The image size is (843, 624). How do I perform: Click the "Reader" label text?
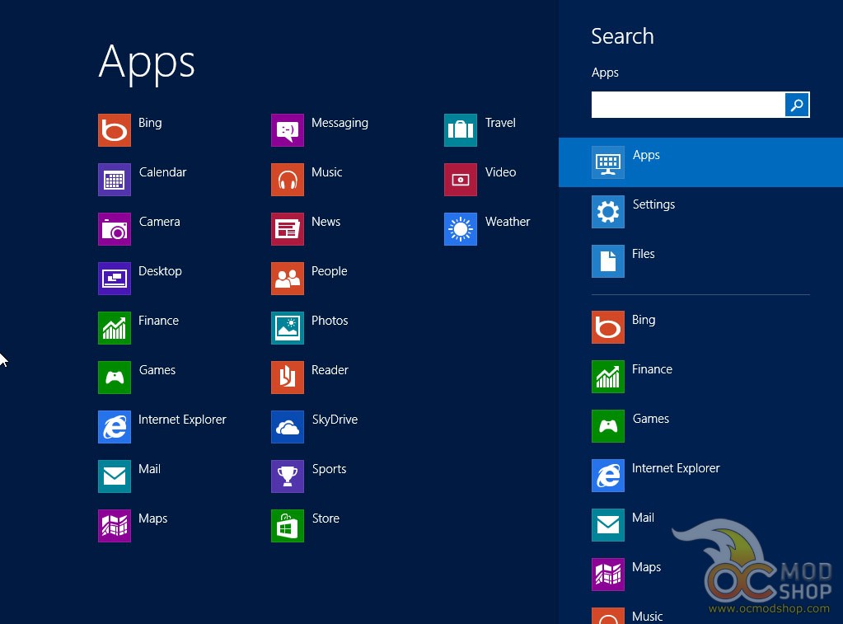click(x=330, y=370)
